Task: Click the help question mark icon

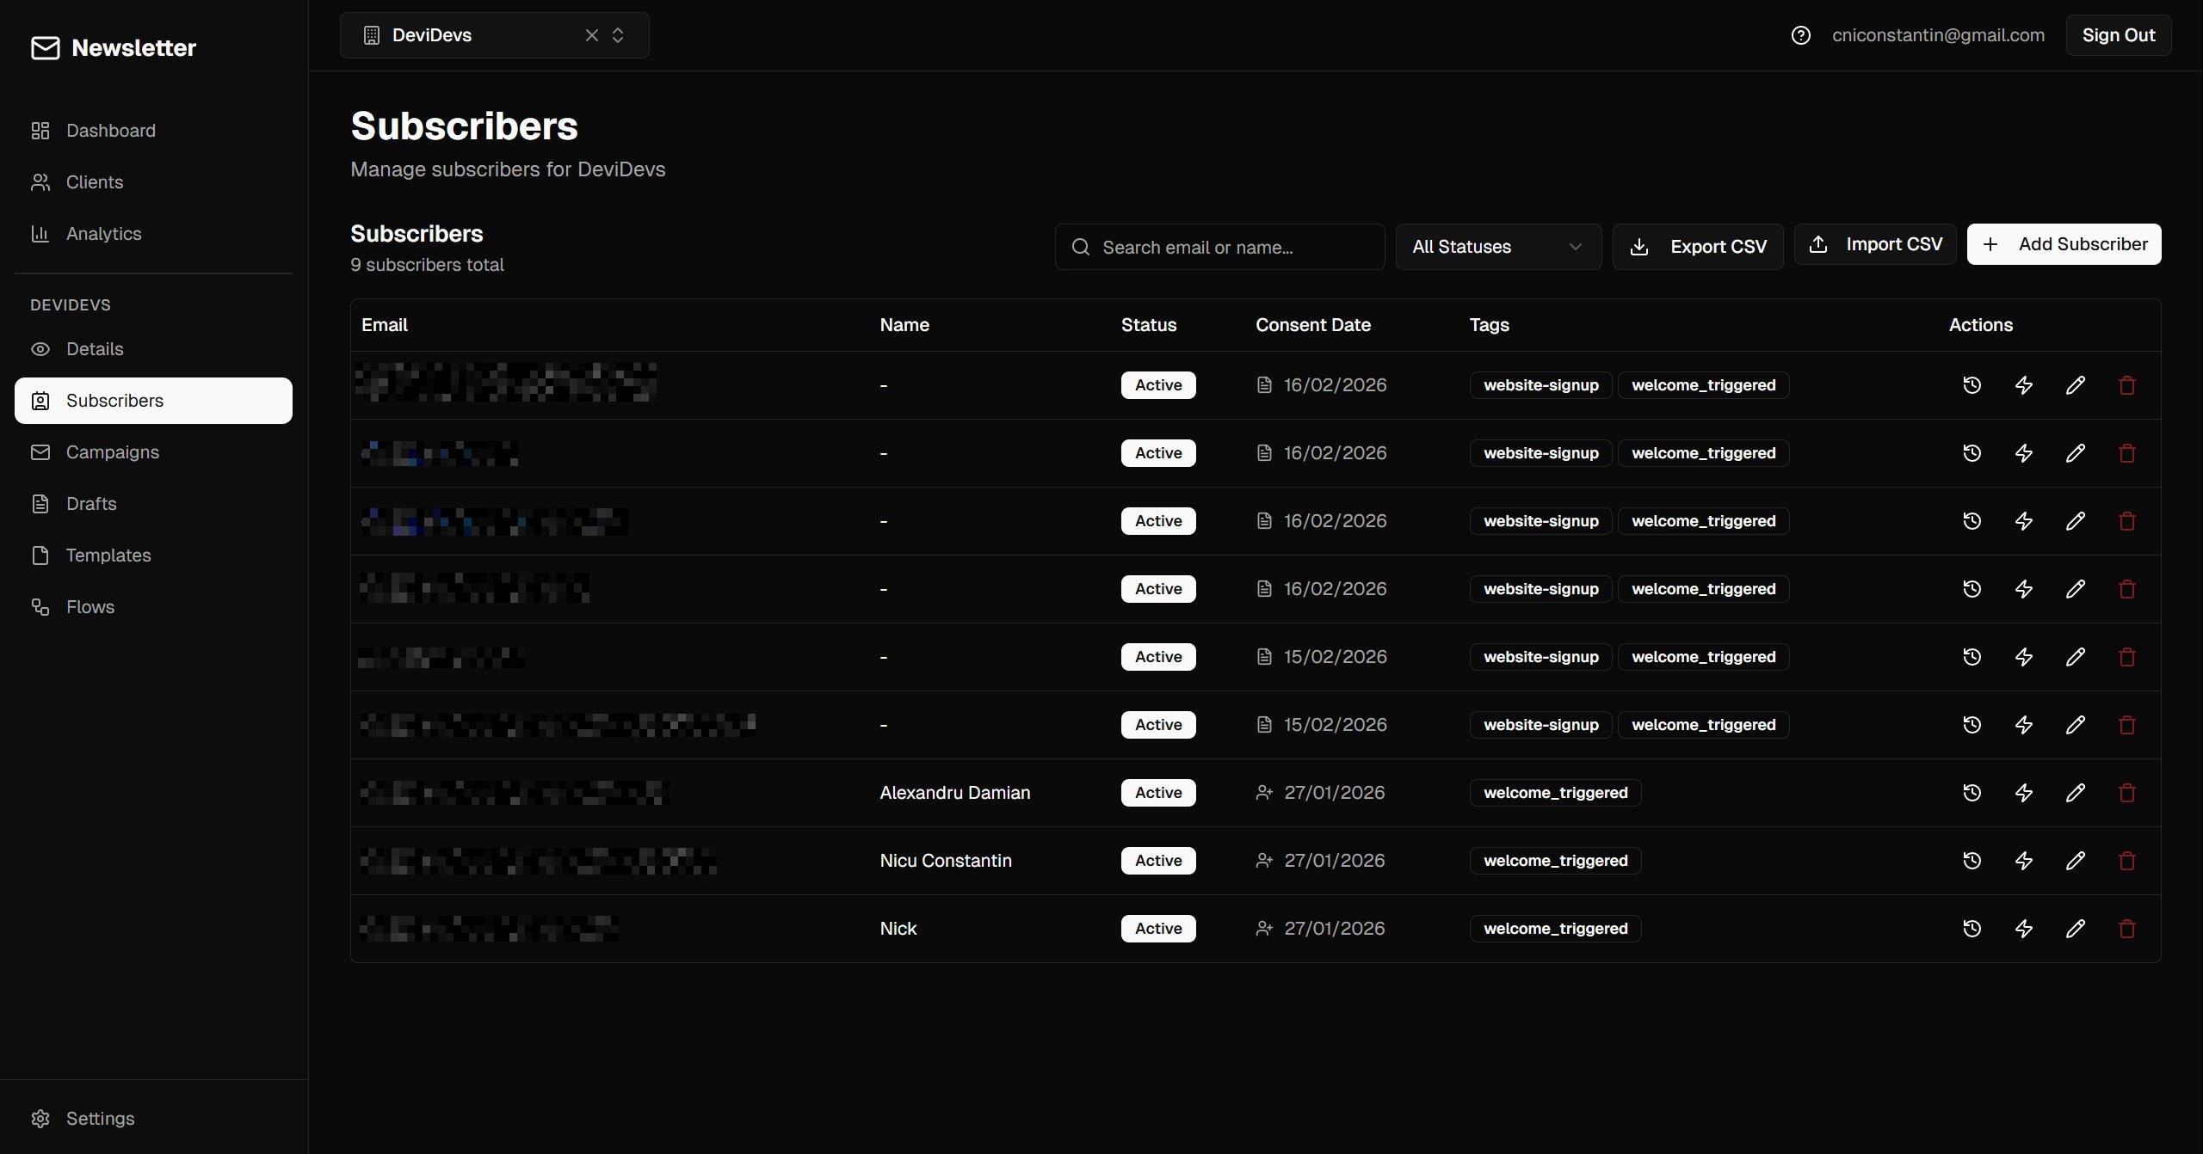Action: pos(1800,35)
